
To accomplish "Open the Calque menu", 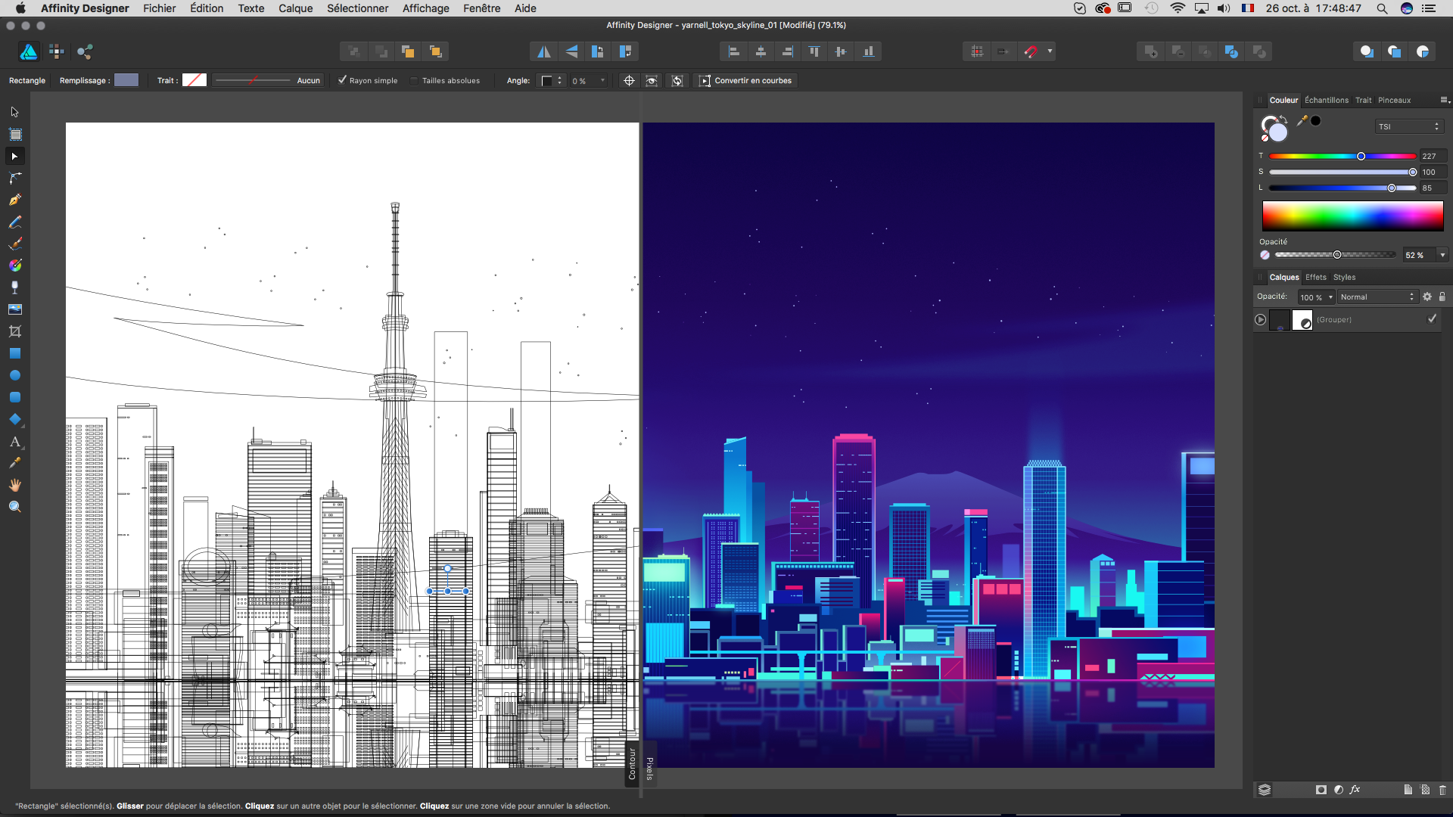I will click(x=295, y=8).
